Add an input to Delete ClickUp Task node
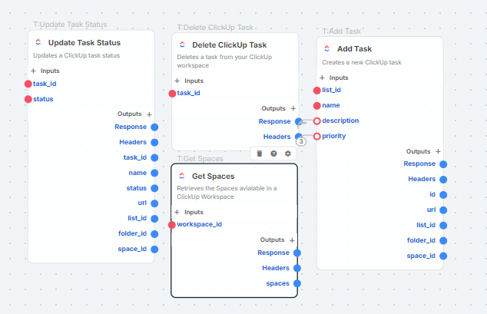 coord(177,81)
